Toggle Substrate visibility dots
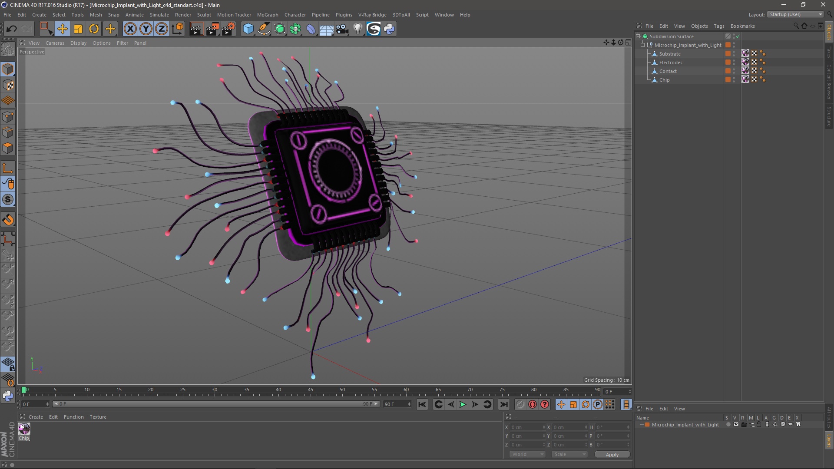Viewport: 834px width, 469px height. pyautogui.click(x=734, y=54)
